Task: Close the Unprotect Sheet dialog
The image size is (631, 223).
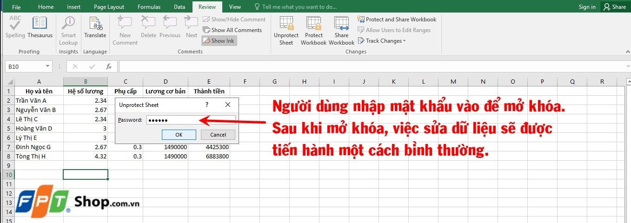Action: 228,105
